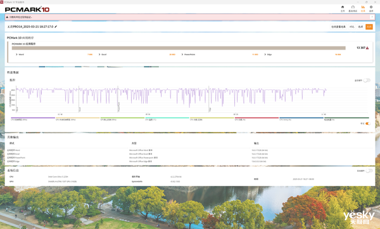
Task: Select the purple CPU clock frequency legend line
Action: pyautogui.click(x=33, y=118)
